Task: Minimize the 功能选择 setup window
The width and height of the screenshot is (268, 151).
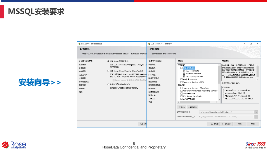Action: pos(245,44)
